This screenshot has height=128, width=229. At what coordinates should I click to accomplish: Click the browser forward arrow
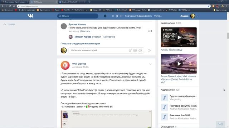[x=6, y=6]
